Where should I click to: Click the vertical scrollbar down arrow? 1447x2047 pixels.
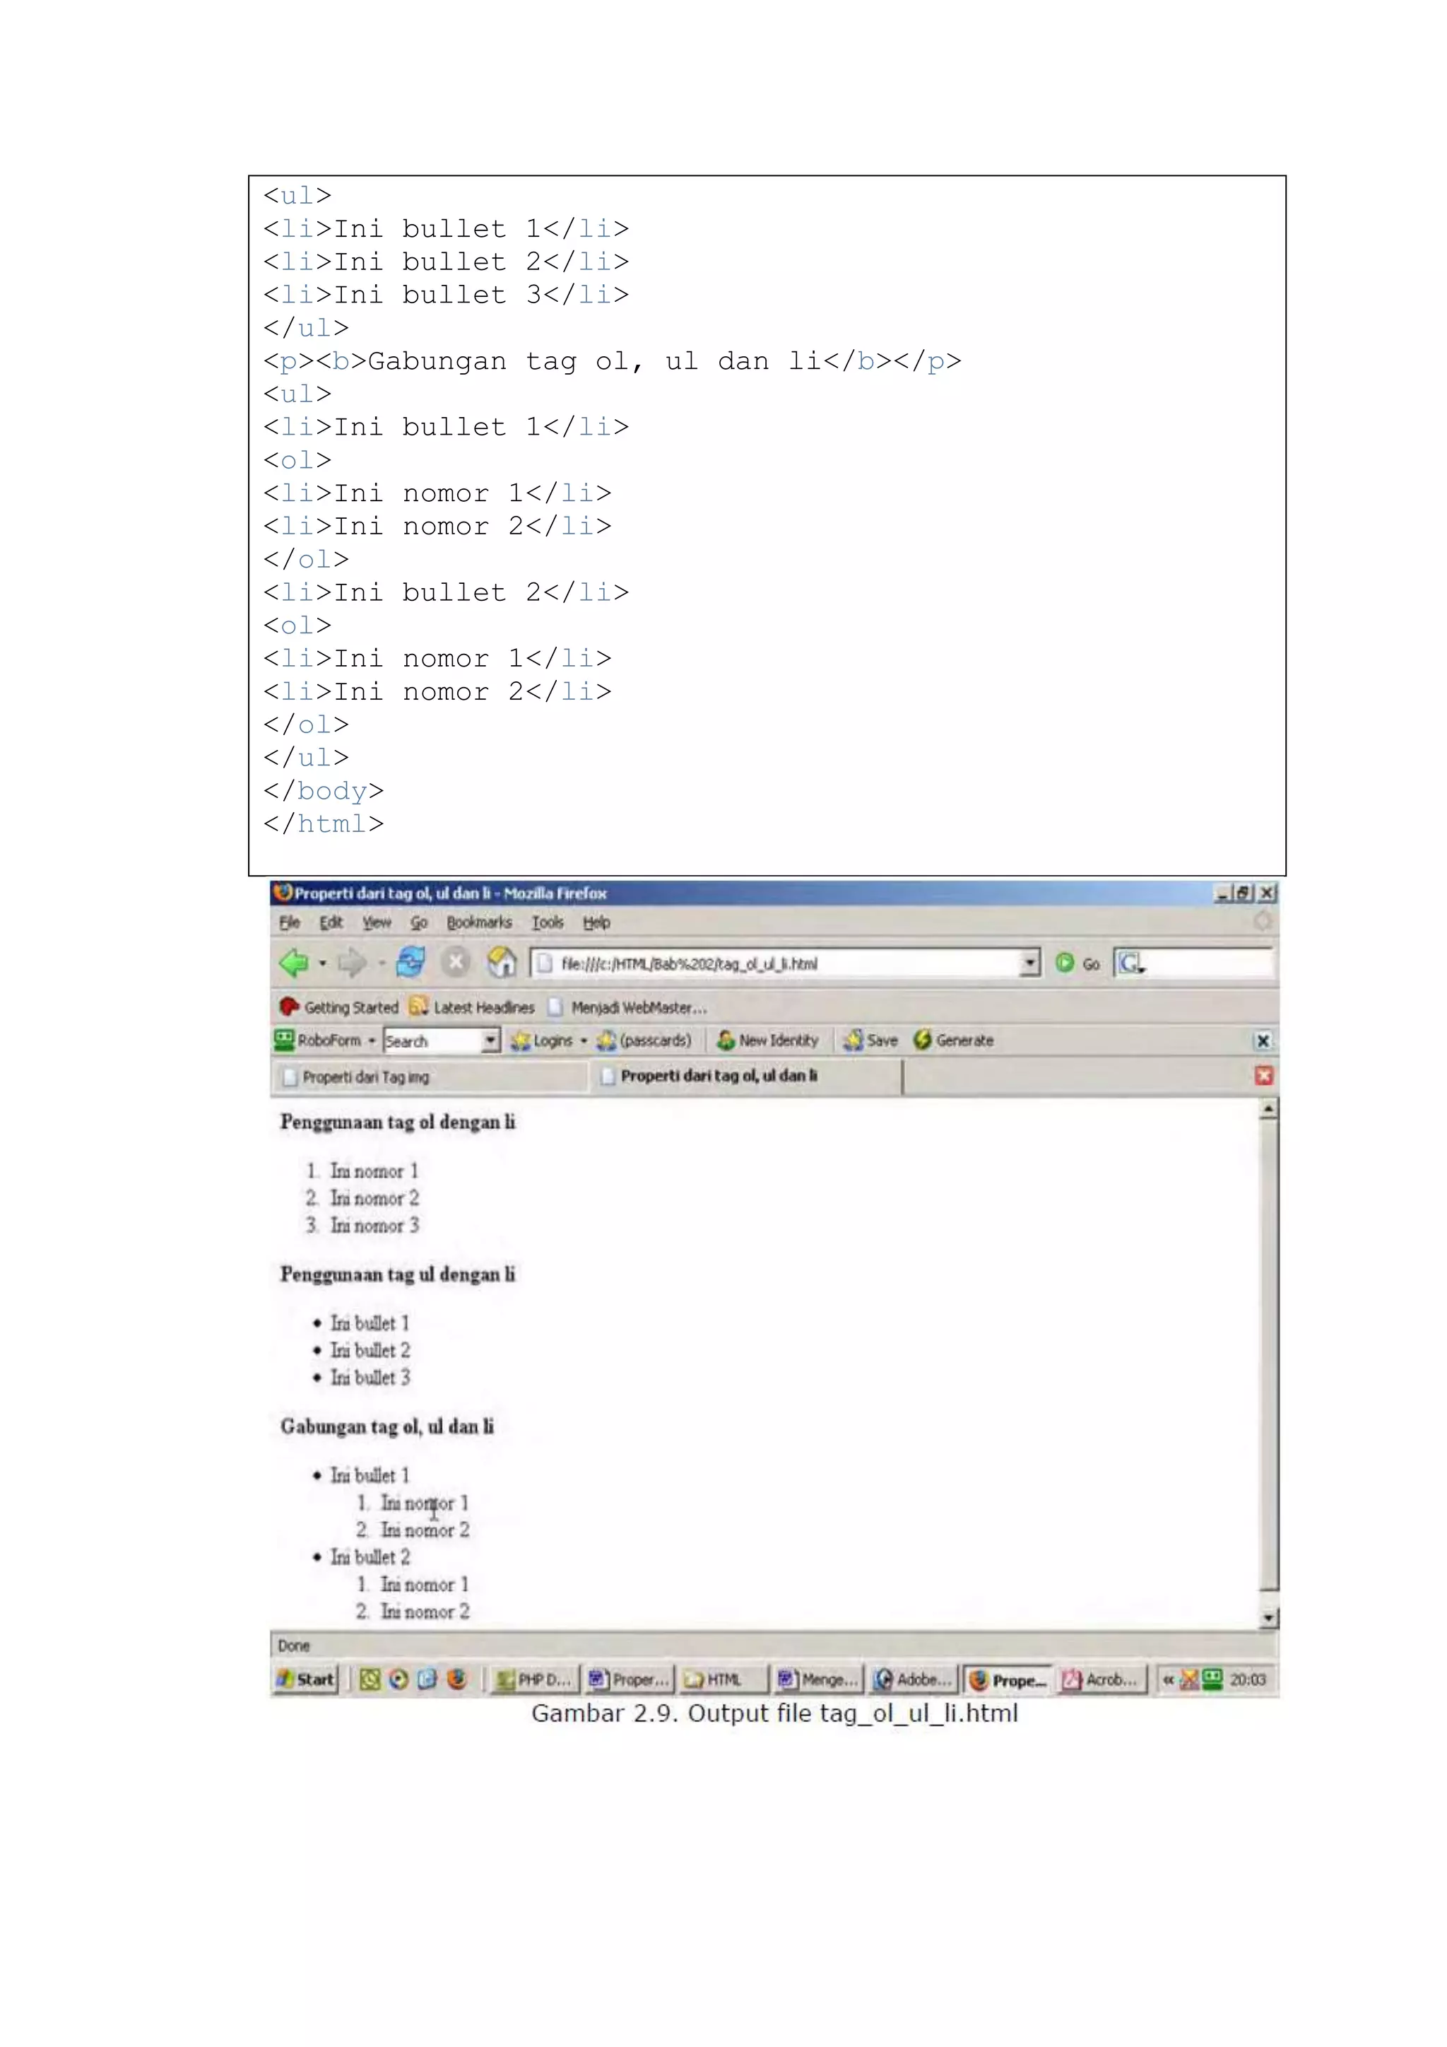point(1269,1617)
